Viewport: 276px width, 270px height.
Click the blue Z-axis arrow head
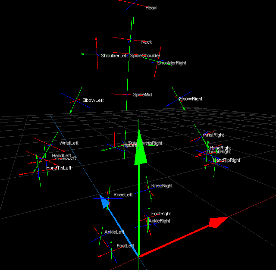tap(104, 201)
